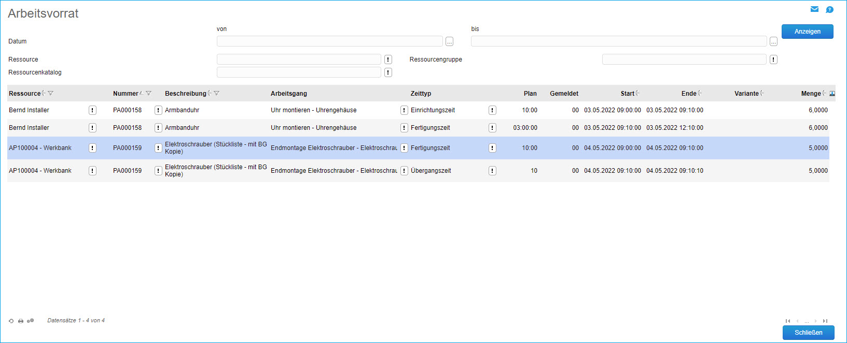Open the mail envelope icon
The height and width of the screenshot is (343, 847).
pos(814,9)
